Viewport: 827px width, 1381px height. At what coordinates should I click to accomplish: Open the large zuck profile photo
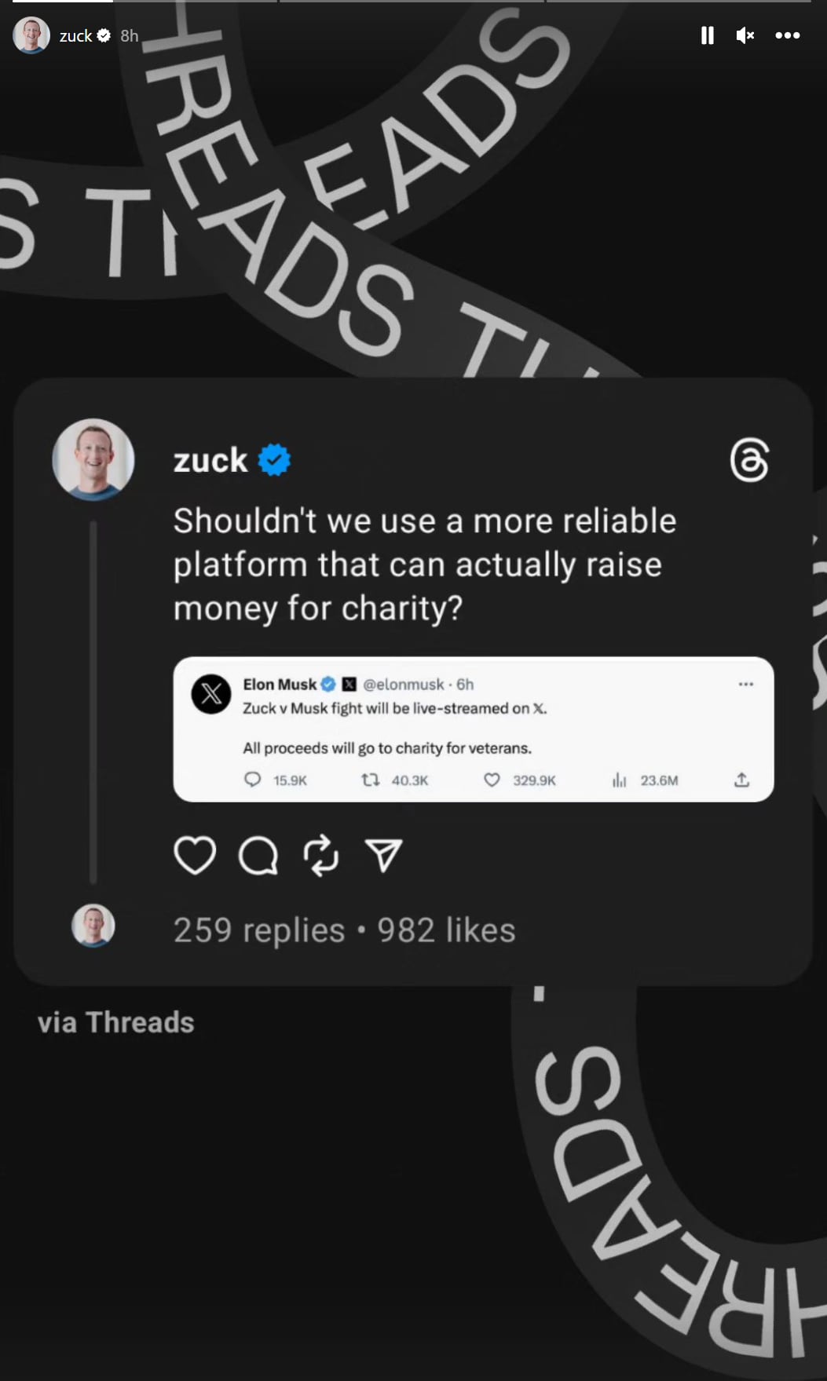tap(93, 459)
